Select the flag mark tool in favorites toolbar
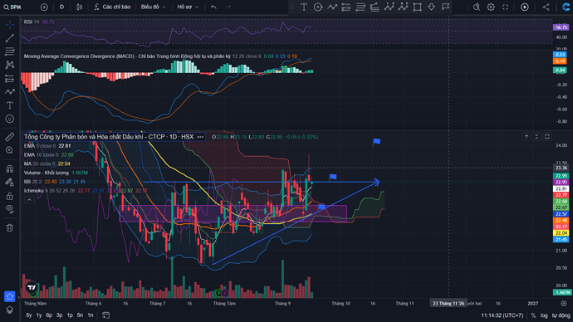This screenshot has width=573, height=322. tap(445, 7)
